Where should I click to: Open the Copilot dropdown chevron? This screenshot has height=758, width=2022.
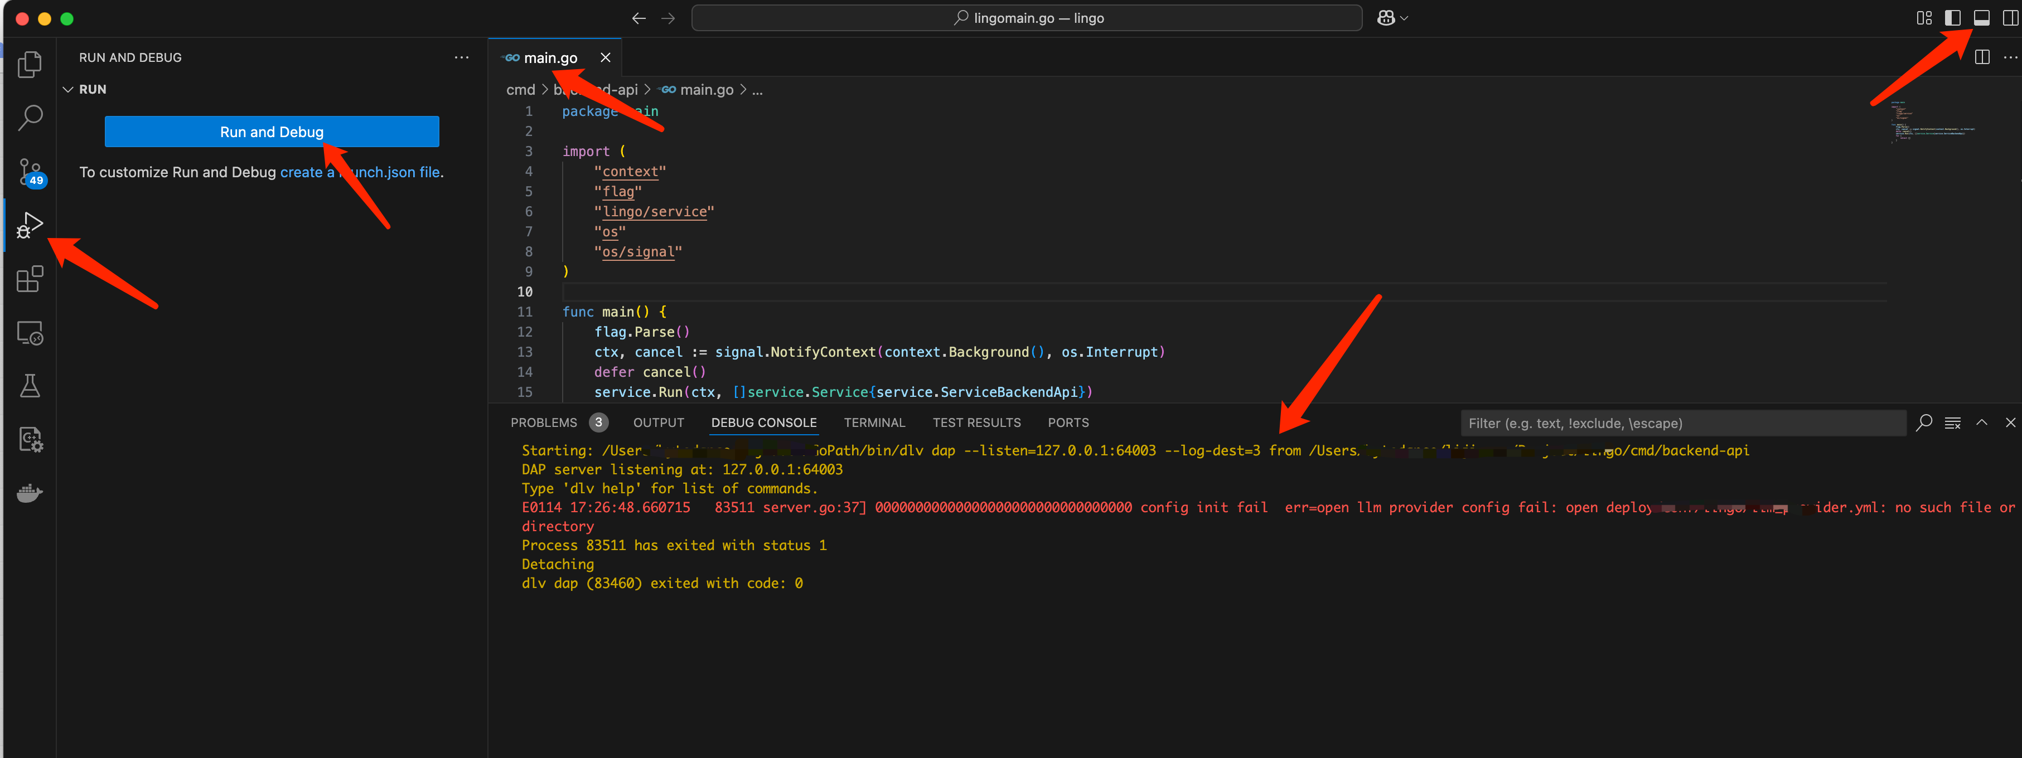pos(1404,18)
